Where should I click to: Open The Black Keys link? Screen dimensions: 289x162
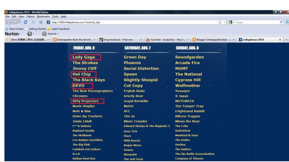point(89,80)
